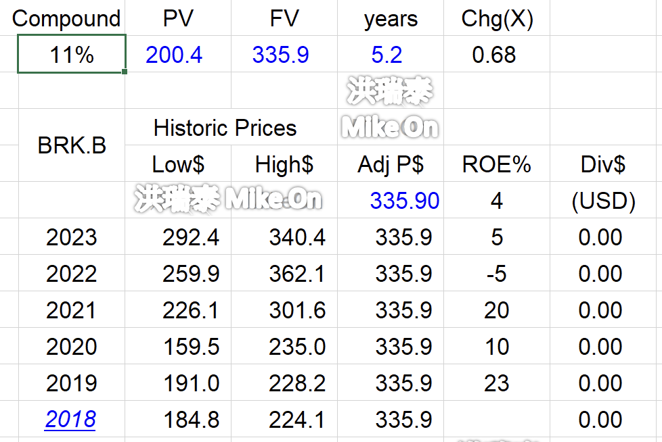This screenshot has width=662, height=442.
Task: Click the Chg(X) header cell
Action: point(498,20)
